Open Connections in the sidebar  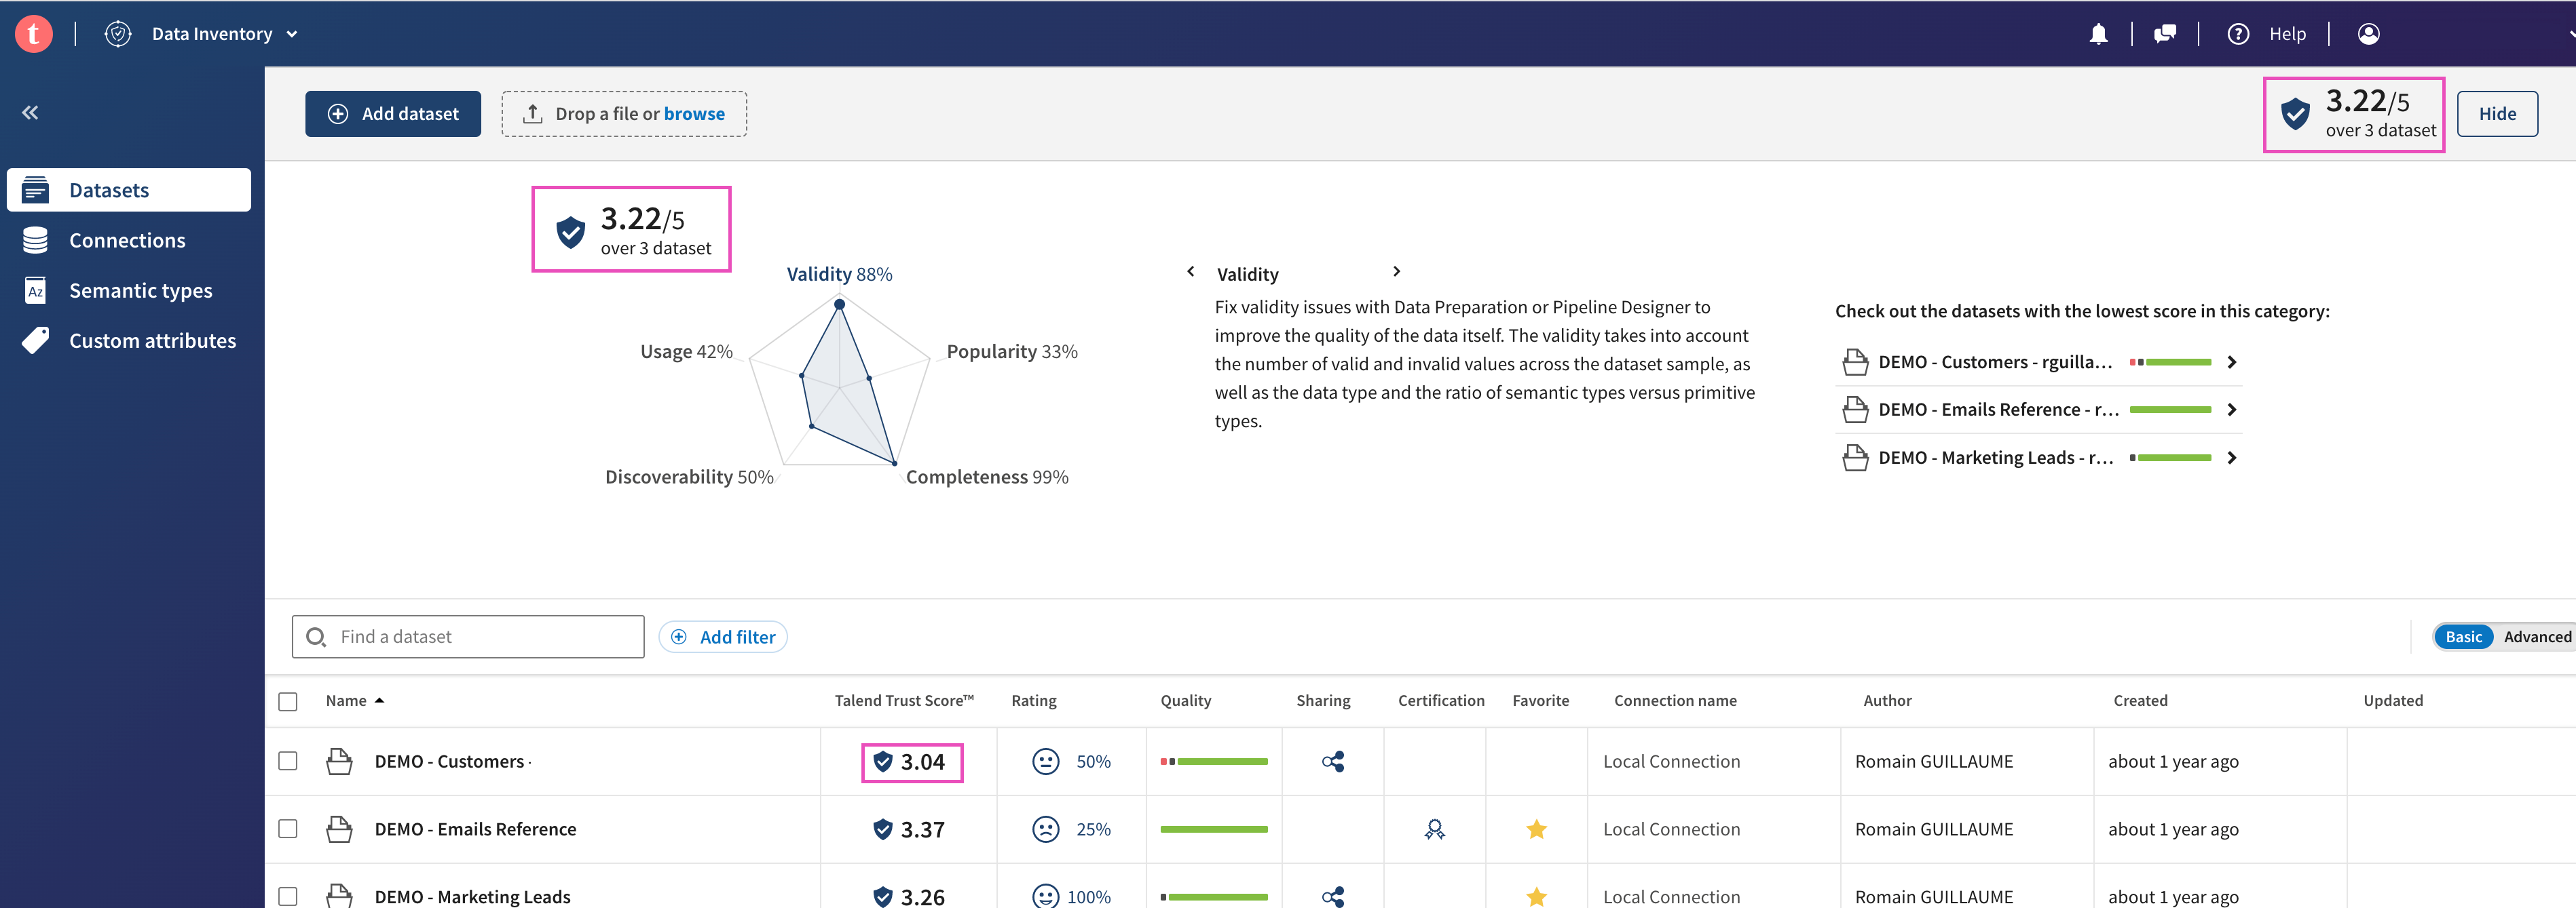coord(127,241)
